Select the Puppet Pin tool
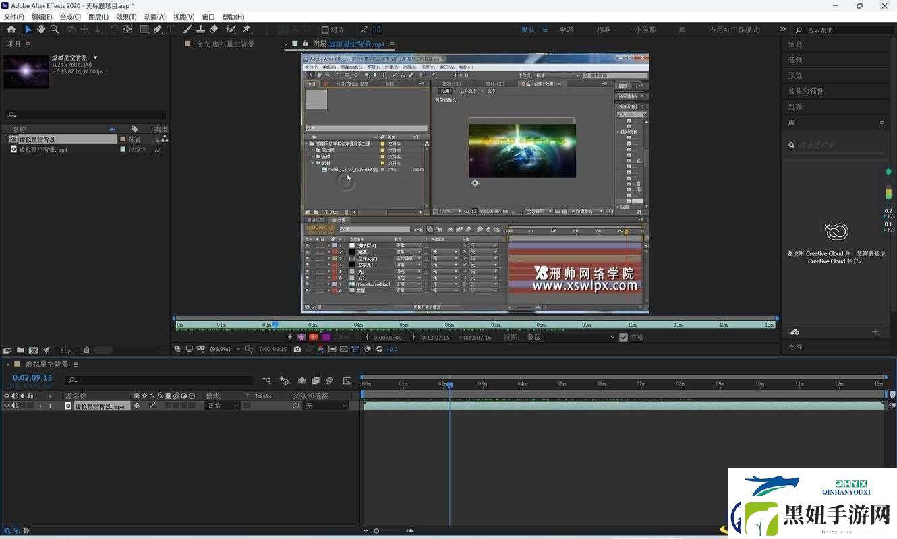897x539 pixels. (x=246, y=30)
